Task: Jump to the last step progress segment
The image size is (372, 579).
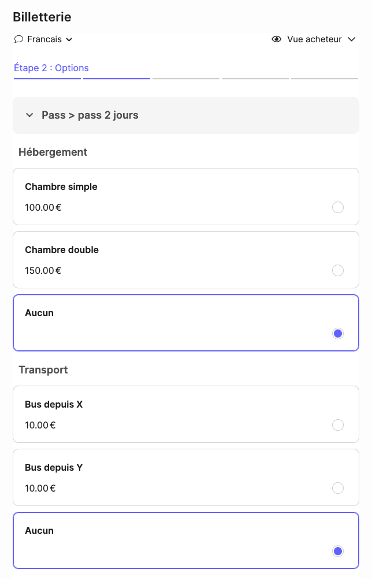Action: 325,78
